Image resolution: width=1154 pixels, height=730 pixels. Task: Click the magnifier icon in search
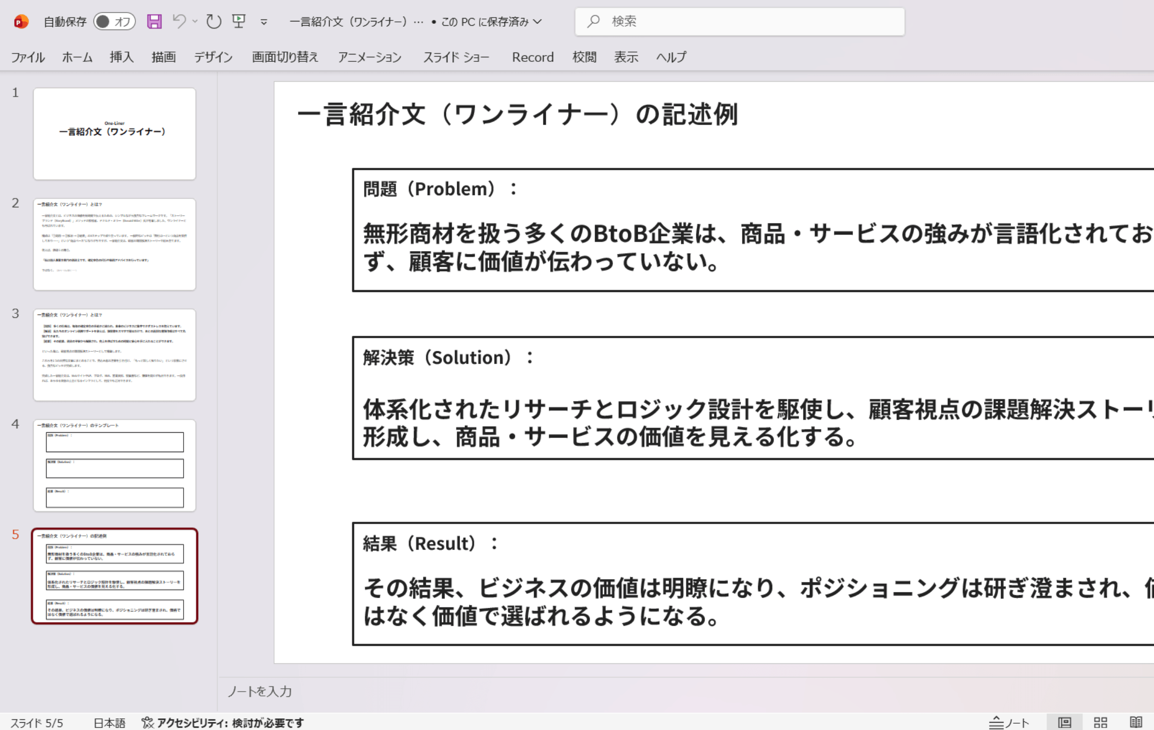click(x=593, y=21)
